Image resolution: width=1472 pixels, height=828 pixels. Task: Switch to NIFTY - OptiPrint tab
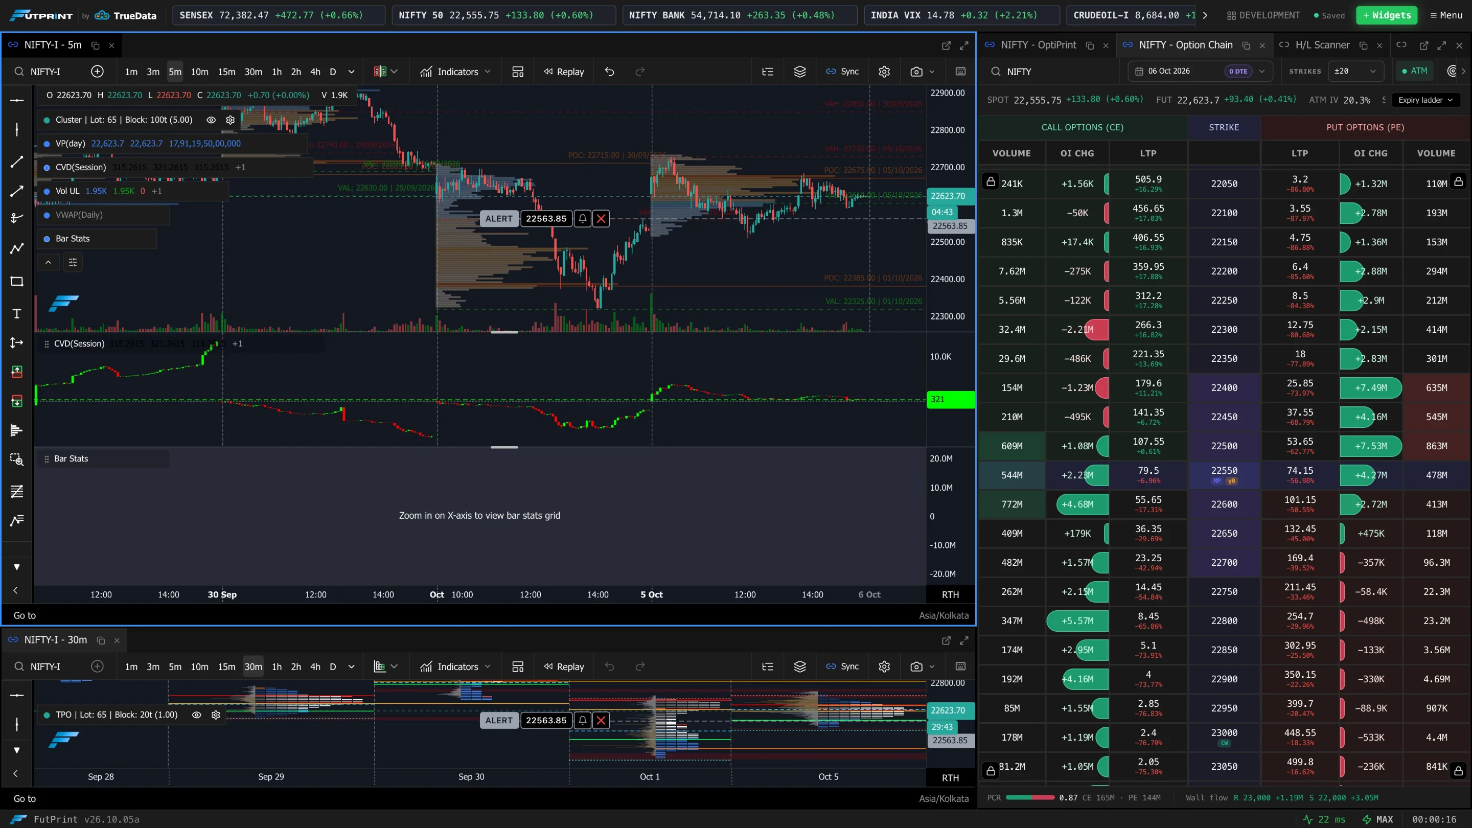pos(1038,44)
